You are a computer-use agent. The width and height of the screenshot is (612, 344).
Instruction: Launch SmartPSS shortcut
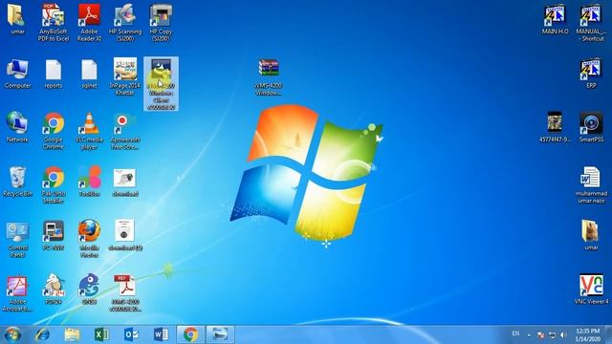[591, 127]
